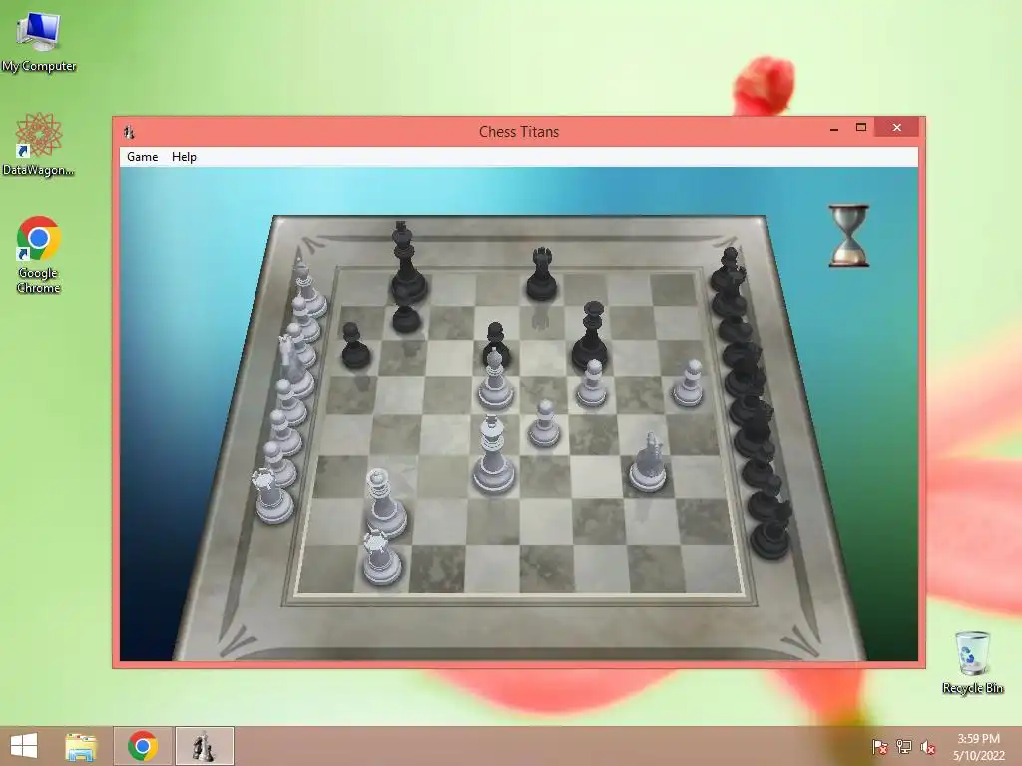Select the white bishop piece

coord(495,379)
